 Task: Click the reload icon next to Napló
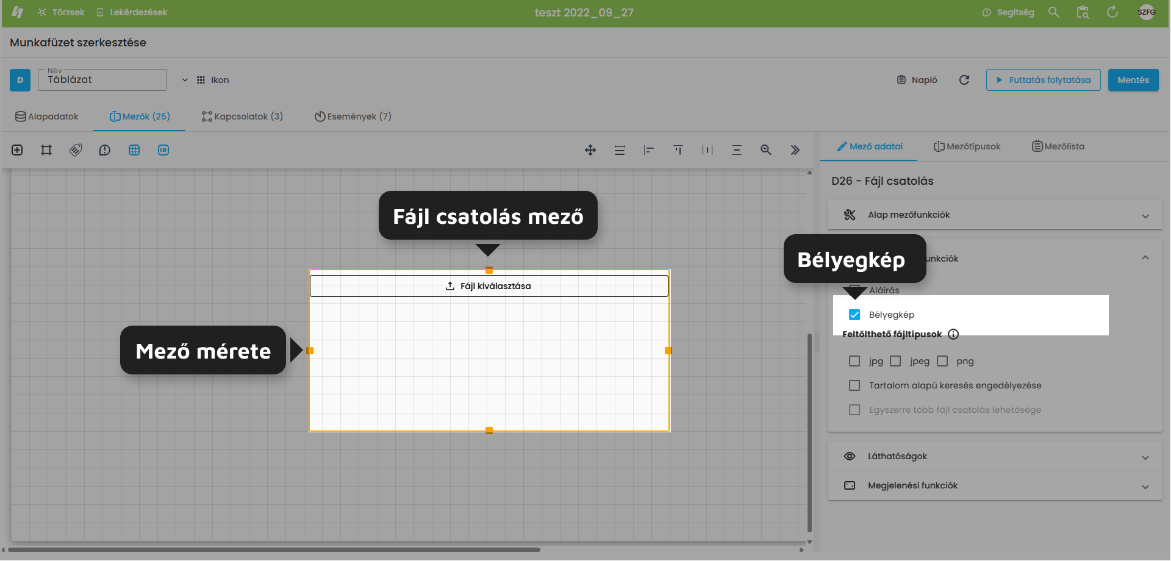click(x=964, y=80)
